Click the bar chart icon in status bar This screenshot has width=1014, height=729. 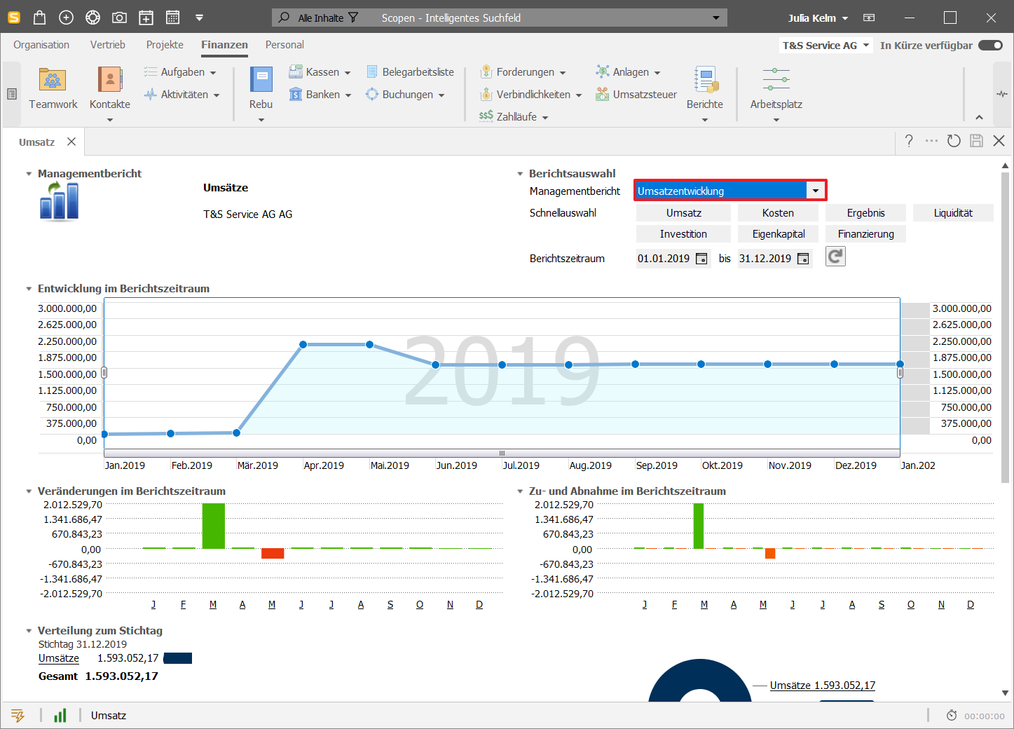click(60, 715)
